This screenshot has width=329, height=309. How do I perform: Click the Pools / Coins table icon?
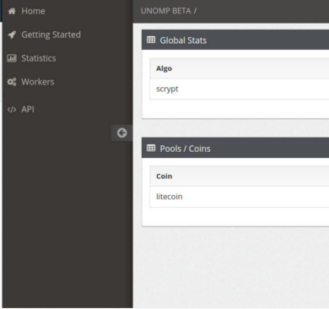pyautogui.click(x=151, y=148)
